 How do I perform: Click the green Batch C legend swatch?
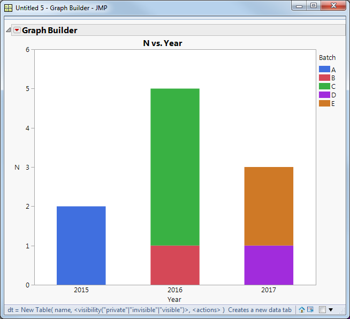click(x=324, y=86)
